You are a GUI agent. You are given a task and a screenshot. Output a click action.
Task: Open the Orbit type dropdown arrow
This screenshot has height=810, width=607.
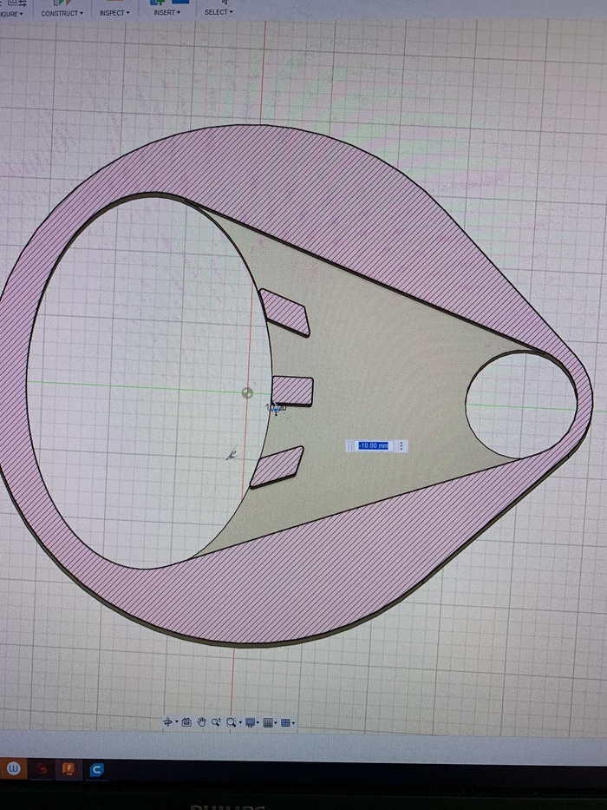177,722
